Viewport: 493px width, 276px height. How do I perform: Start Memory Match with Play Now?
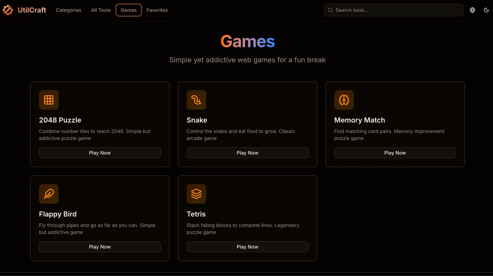pos(395,153)
